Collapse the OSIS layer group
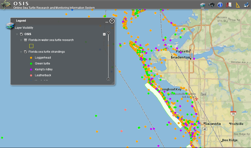Image resolution: width=251 pixels, height=148 pixels. [x=17, y=34]
